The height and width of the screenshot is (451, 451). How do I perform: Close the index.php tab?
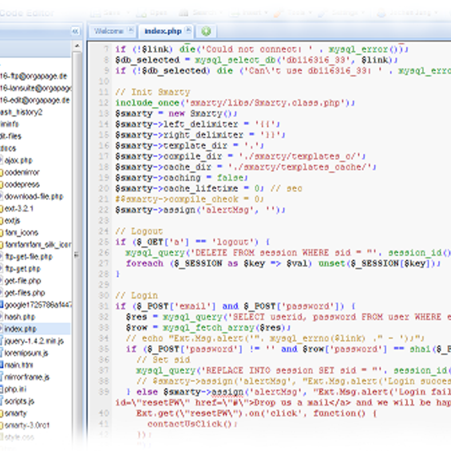click(188, 30)
